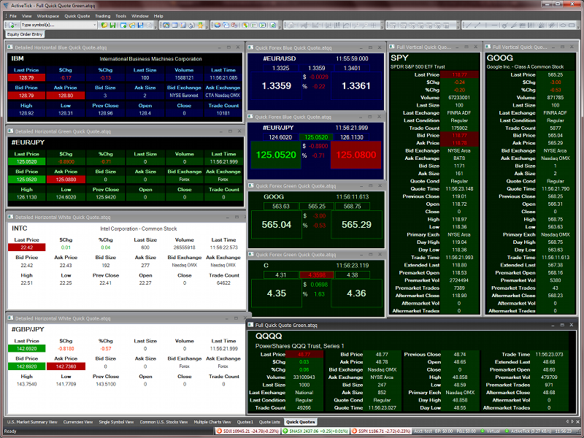
Task: Select the Equity Order Entry tab
Action: [25, 34]
